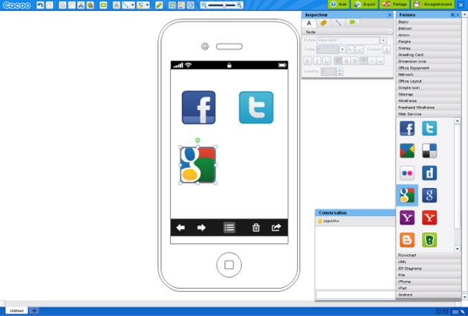Expand the Wireframe shapes category
This screenshot has width=468, height=316.
point(429,101)
